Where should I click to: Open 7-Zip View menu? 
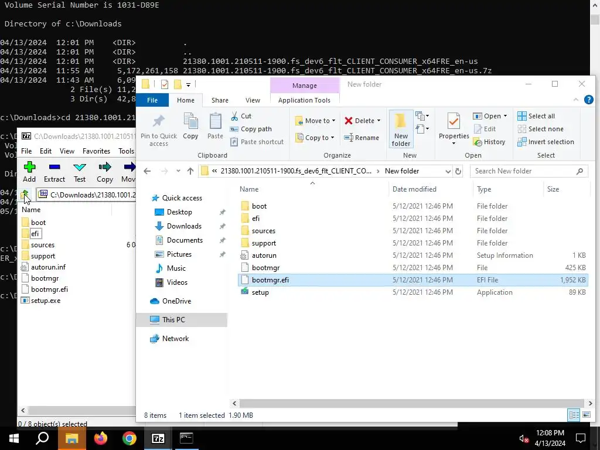(x=67, y=151)
